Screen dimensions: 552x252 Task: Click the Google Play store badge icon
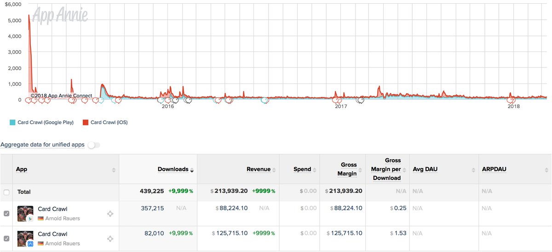[30, 219]
